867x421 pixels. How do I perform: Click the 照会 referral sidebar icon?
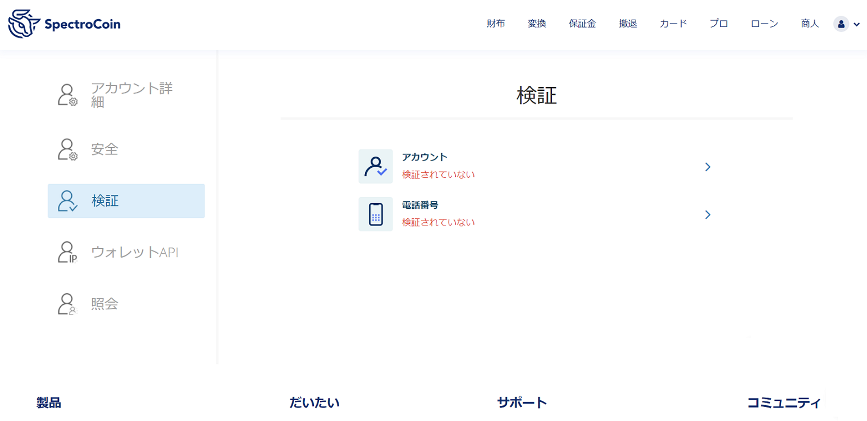tap(67, 304)
